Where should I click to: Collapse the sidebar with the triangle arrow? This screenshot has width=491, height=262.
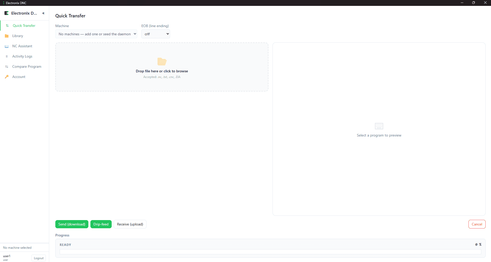[x=43, y=13]
